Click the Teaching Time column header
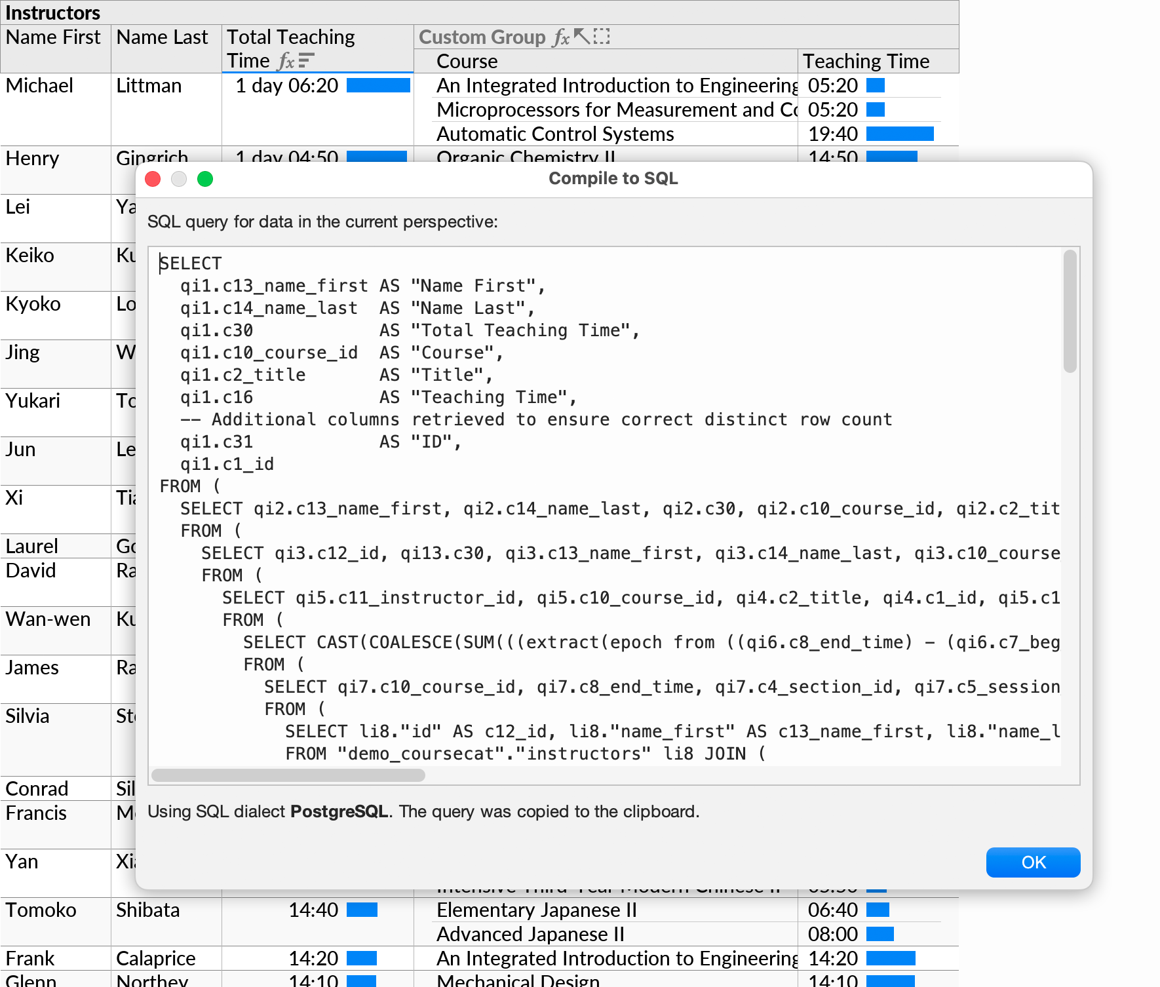This screenshot has width=1160, height=987. [x=866, y=61]
